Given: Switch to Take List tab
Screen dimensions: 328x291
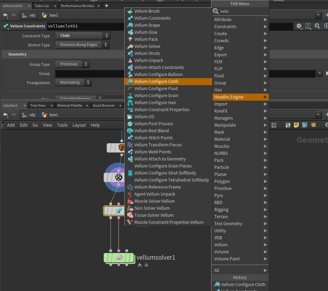Looking at the screenshot, I should [42, 6].
